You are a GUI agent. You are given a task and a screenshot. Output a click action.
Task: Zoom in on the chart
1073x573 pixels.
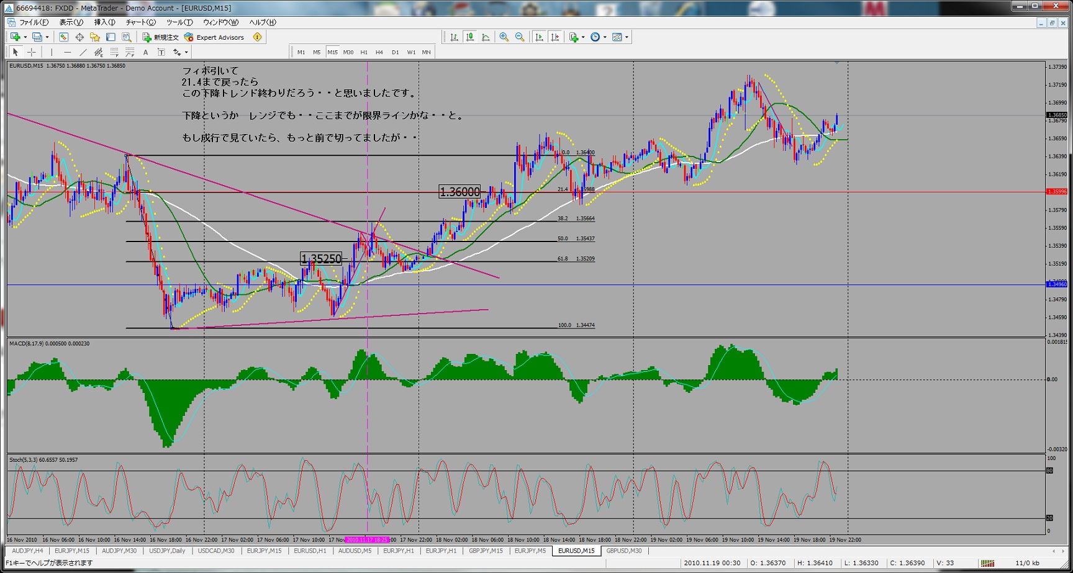504,37
